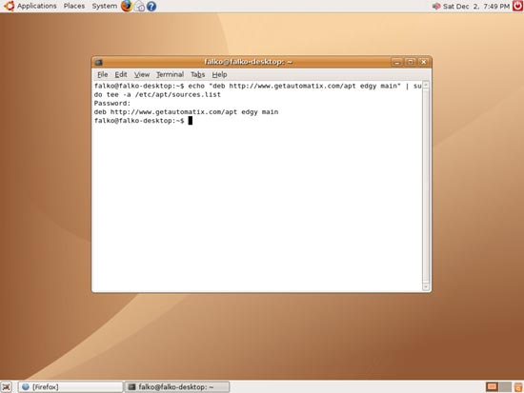
Task: Open the Places menu
Action: 74,6
